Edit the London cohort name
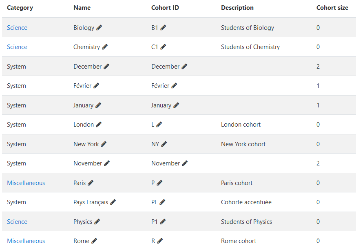 click(x=99, y=125)
